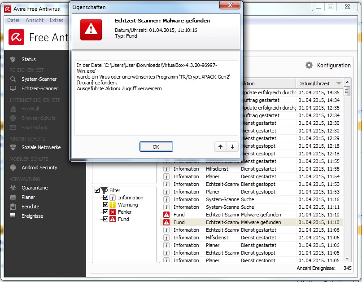
Task: Select Echtzeit-Scanner Dienst gestoppt 11:53 row
Action: pyautogui.click(x=251, y=184)
